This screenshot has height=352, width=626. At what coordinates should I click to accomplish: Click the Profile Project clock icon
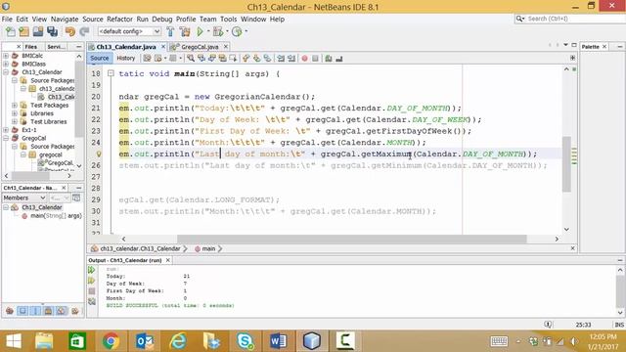[237, 31]
